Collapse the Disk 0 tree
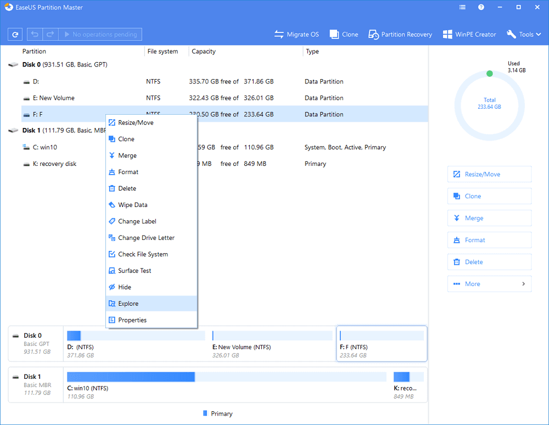The width and height of the screenshot is (549, 425). tap(13, 64)
